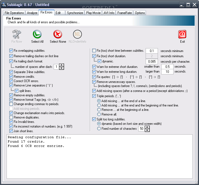The height and width of the screenshot is (185, 199).
Task: Switch to the Edit tab
Action: point(60,13)
